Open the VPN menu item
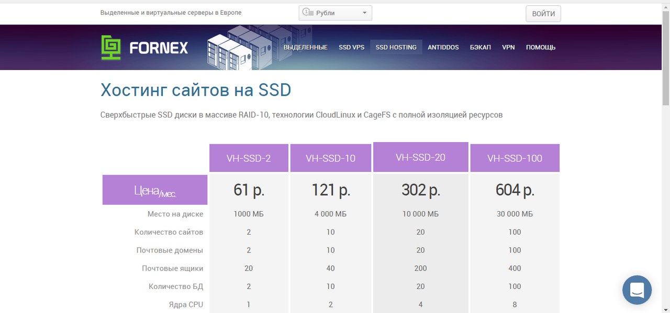The height and width of the screenshot is (313, 670). (x=508, y=48)
